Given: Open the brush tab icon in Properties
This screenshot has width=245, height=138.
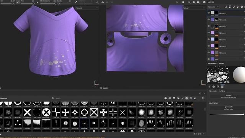Looking at the screenshot, I should click(x=209, y=87).
